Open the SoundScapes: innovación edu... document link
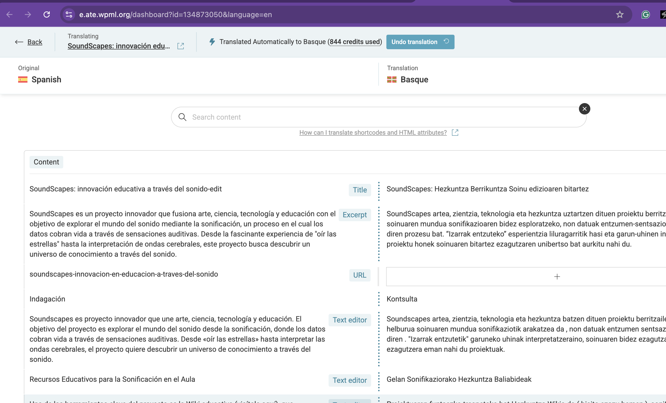 click(x=119, y=46)
